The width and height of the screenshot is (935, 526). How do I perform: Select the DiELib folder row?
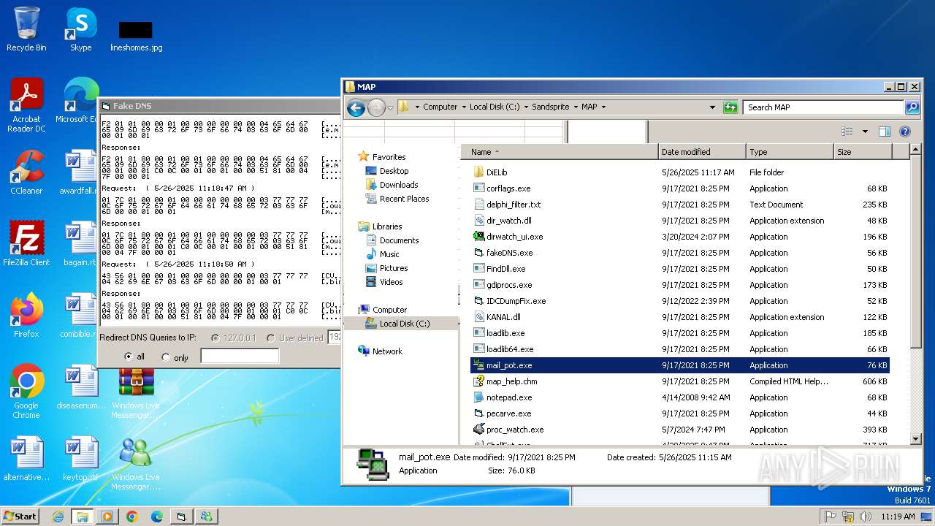tap(679, 172)
